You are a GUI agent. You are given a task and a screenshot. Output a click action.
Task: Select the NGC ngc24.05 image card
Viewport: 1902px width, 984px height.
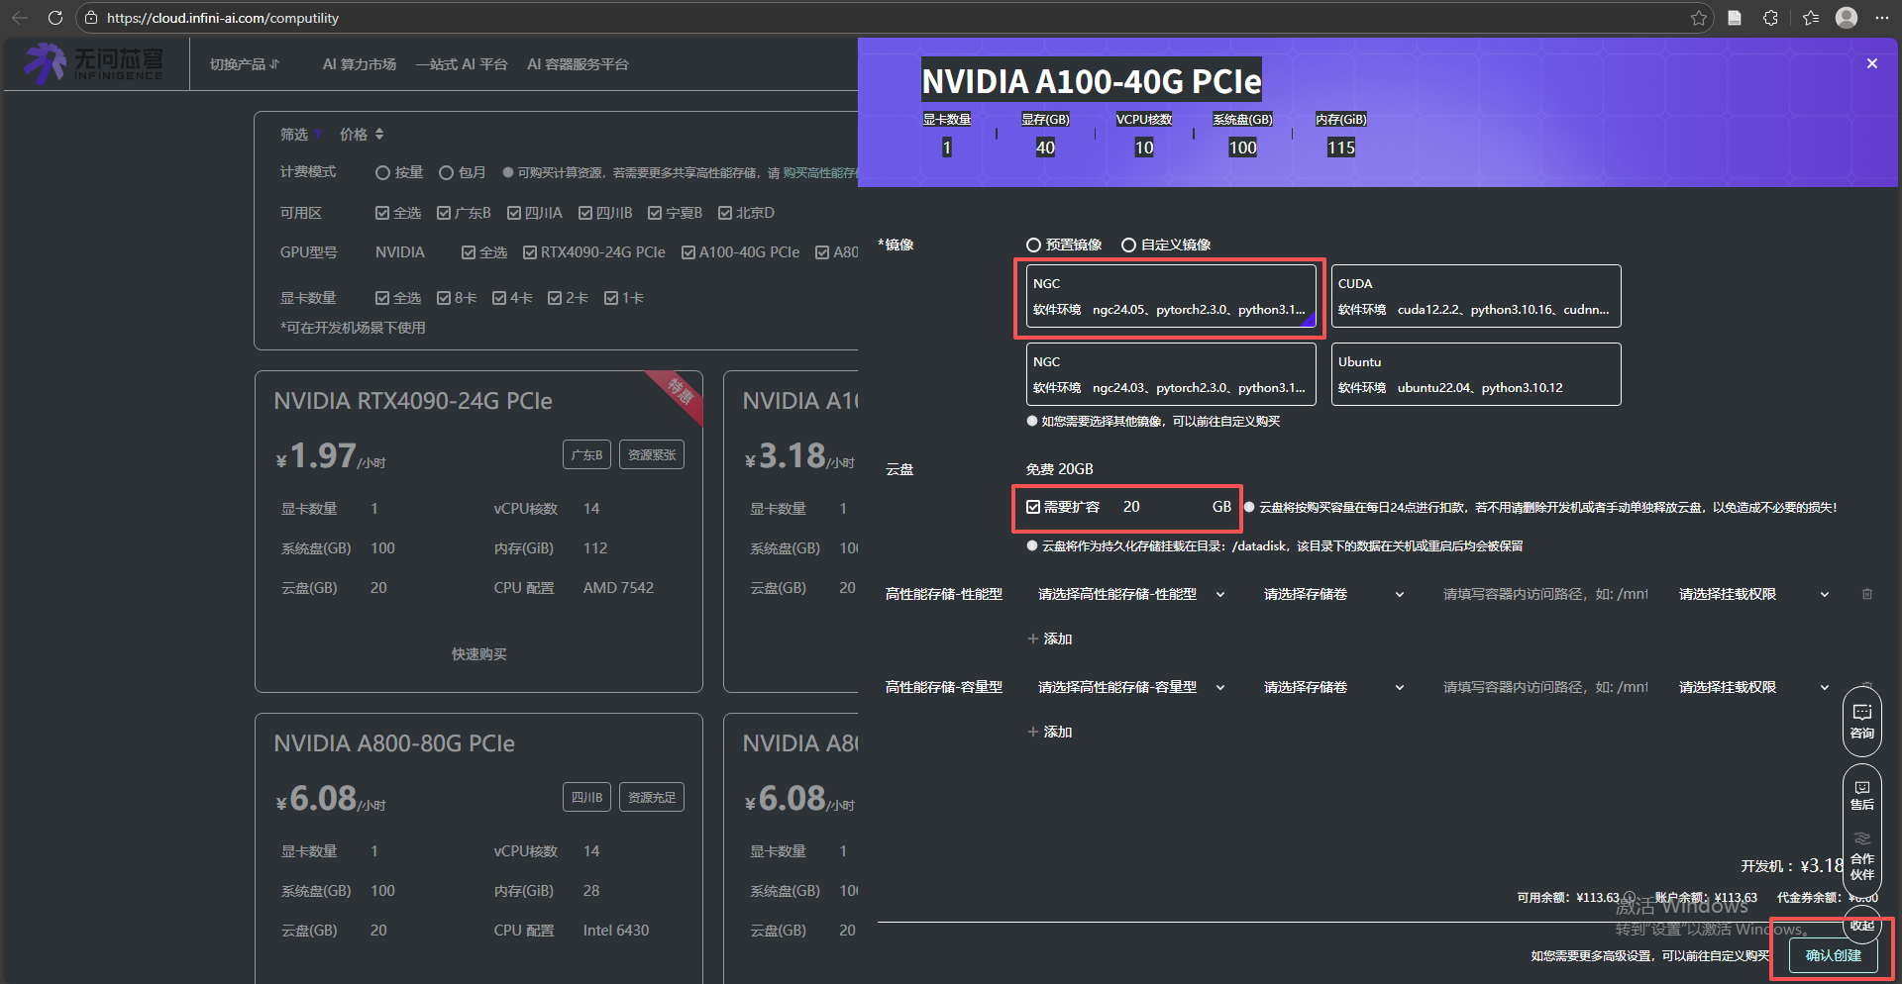coord(1171,296)
